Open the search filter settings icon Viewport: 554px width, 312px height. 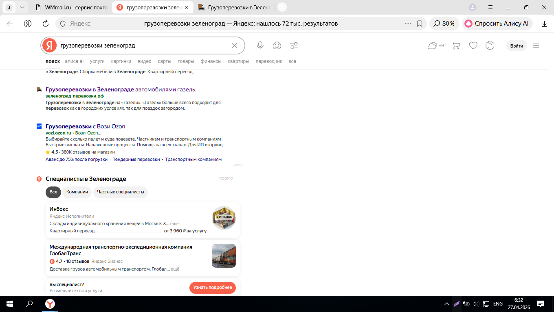click(x=294, y=45)
